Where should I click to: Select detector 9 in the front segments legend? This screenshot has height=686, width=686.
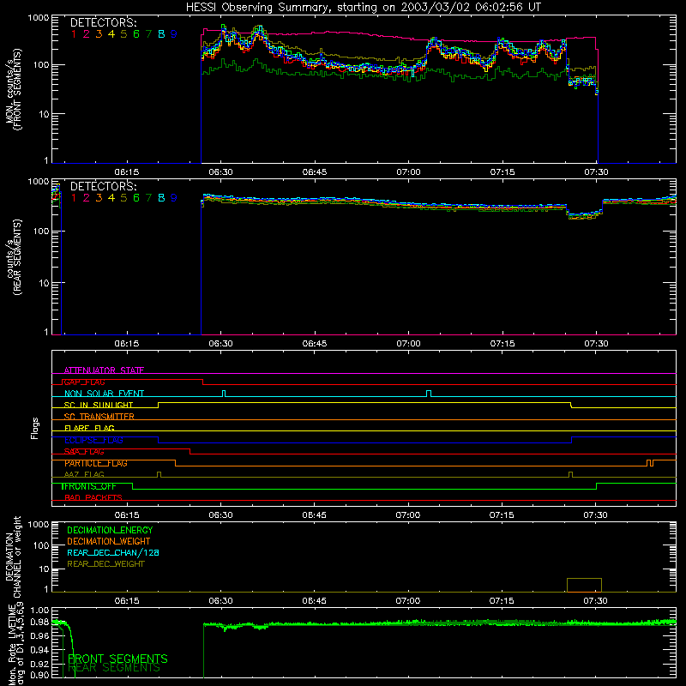click(x=174, y=34)
